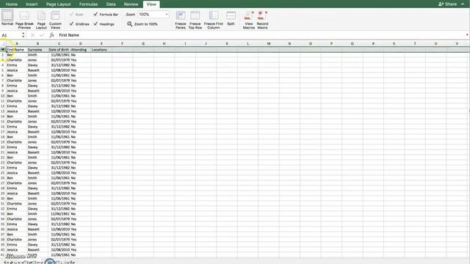Image resolution: width=470 pixels, height=264 pixels.
Task: Select Jones in row 19
Action: [x=37, y=142]
